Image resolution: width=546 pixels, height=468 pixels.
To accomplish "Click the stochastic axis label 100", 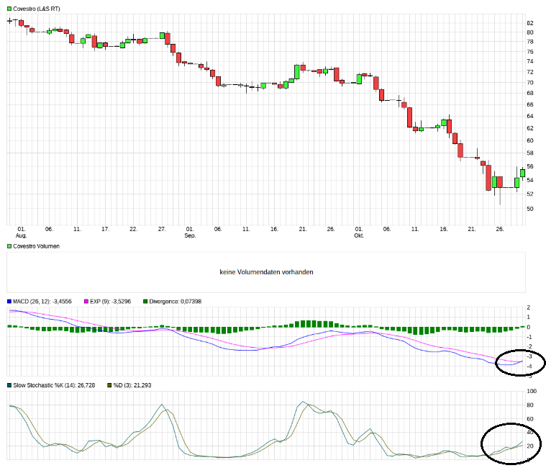I will point(532,391).
